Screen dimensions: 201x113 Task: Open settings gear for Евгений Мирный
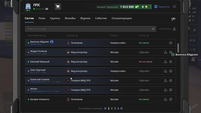(x=171, y=62)
